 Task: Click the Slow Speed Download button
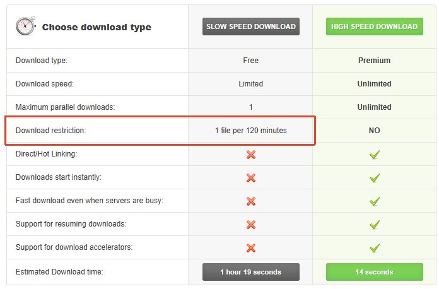(251, 27)
